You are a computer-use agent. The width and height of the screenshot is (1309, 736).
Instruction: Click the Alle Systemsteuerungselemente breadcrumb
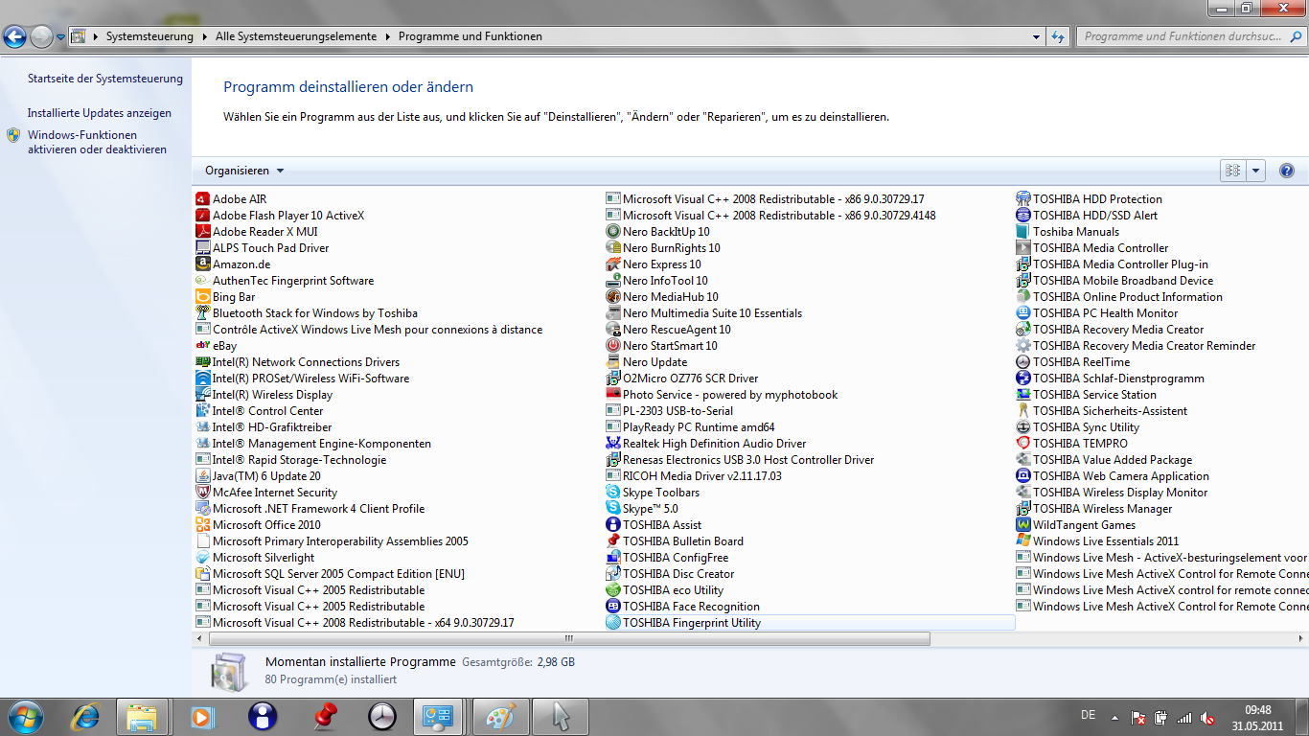296,36
